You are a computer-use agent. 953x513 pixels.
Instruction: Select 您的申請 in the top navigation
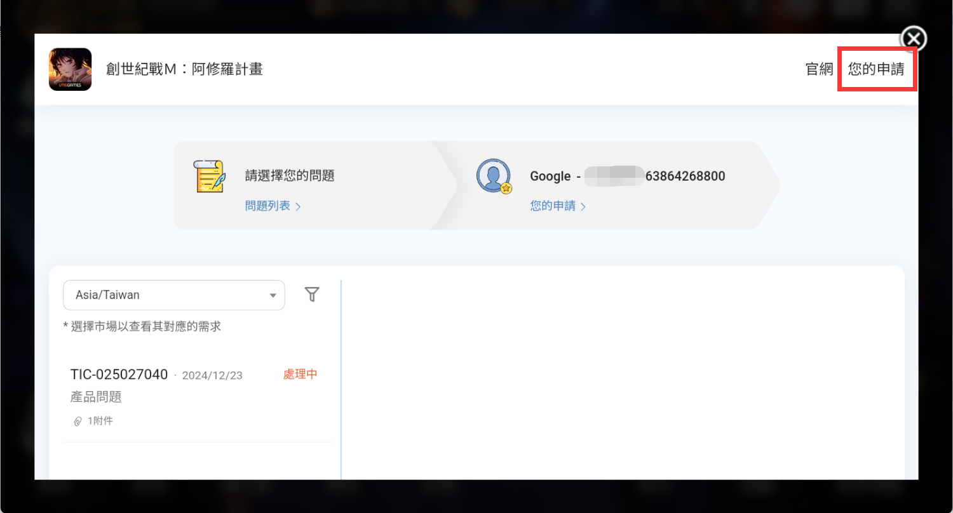pos(876,69)
